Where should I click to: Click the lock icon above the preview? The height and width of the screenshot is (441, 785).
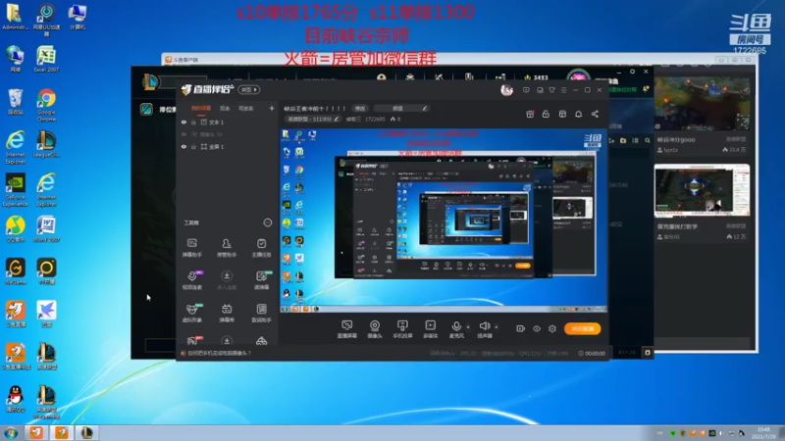(x=546, y=114)
